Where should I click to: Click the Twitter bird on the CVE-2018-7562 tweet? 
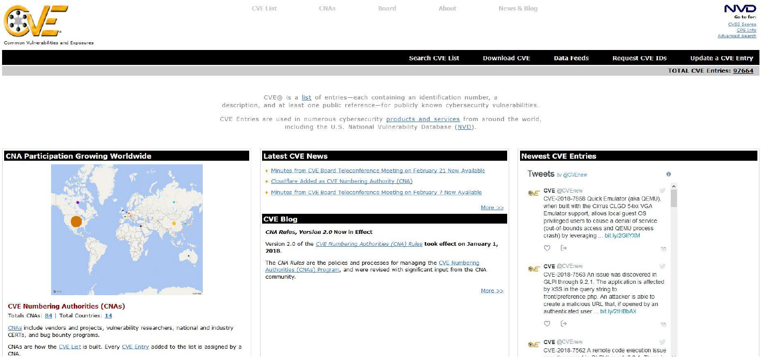662,342
